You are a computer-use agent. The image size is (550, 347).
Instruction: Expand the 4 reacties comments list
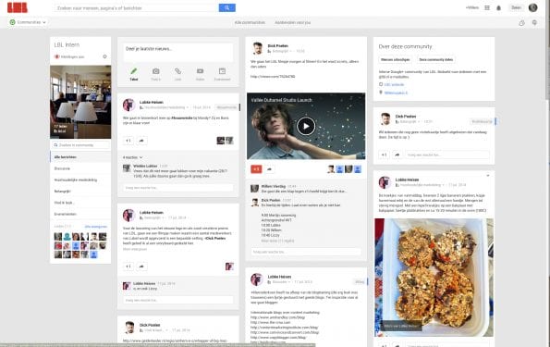click(132, 157)
